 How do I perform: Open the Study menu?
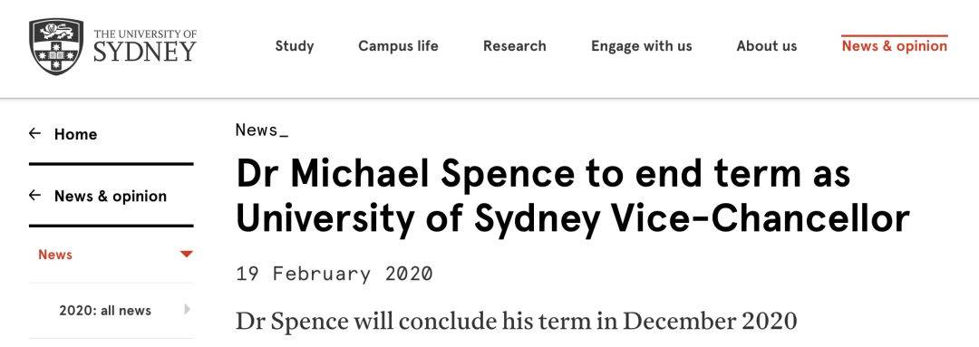(x=295, y=46)
